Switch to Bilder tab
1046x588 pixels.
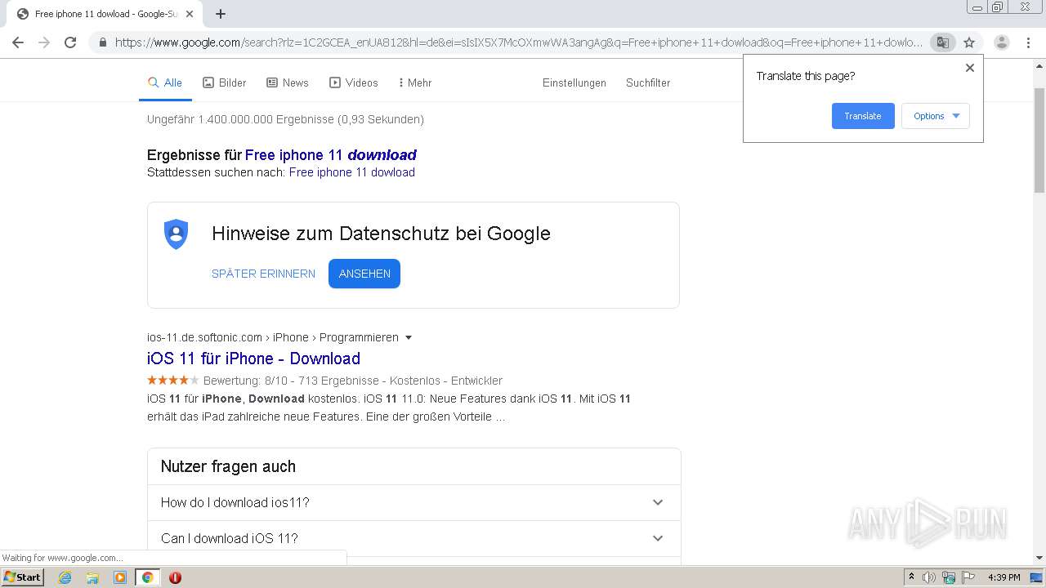pos(225,82)
